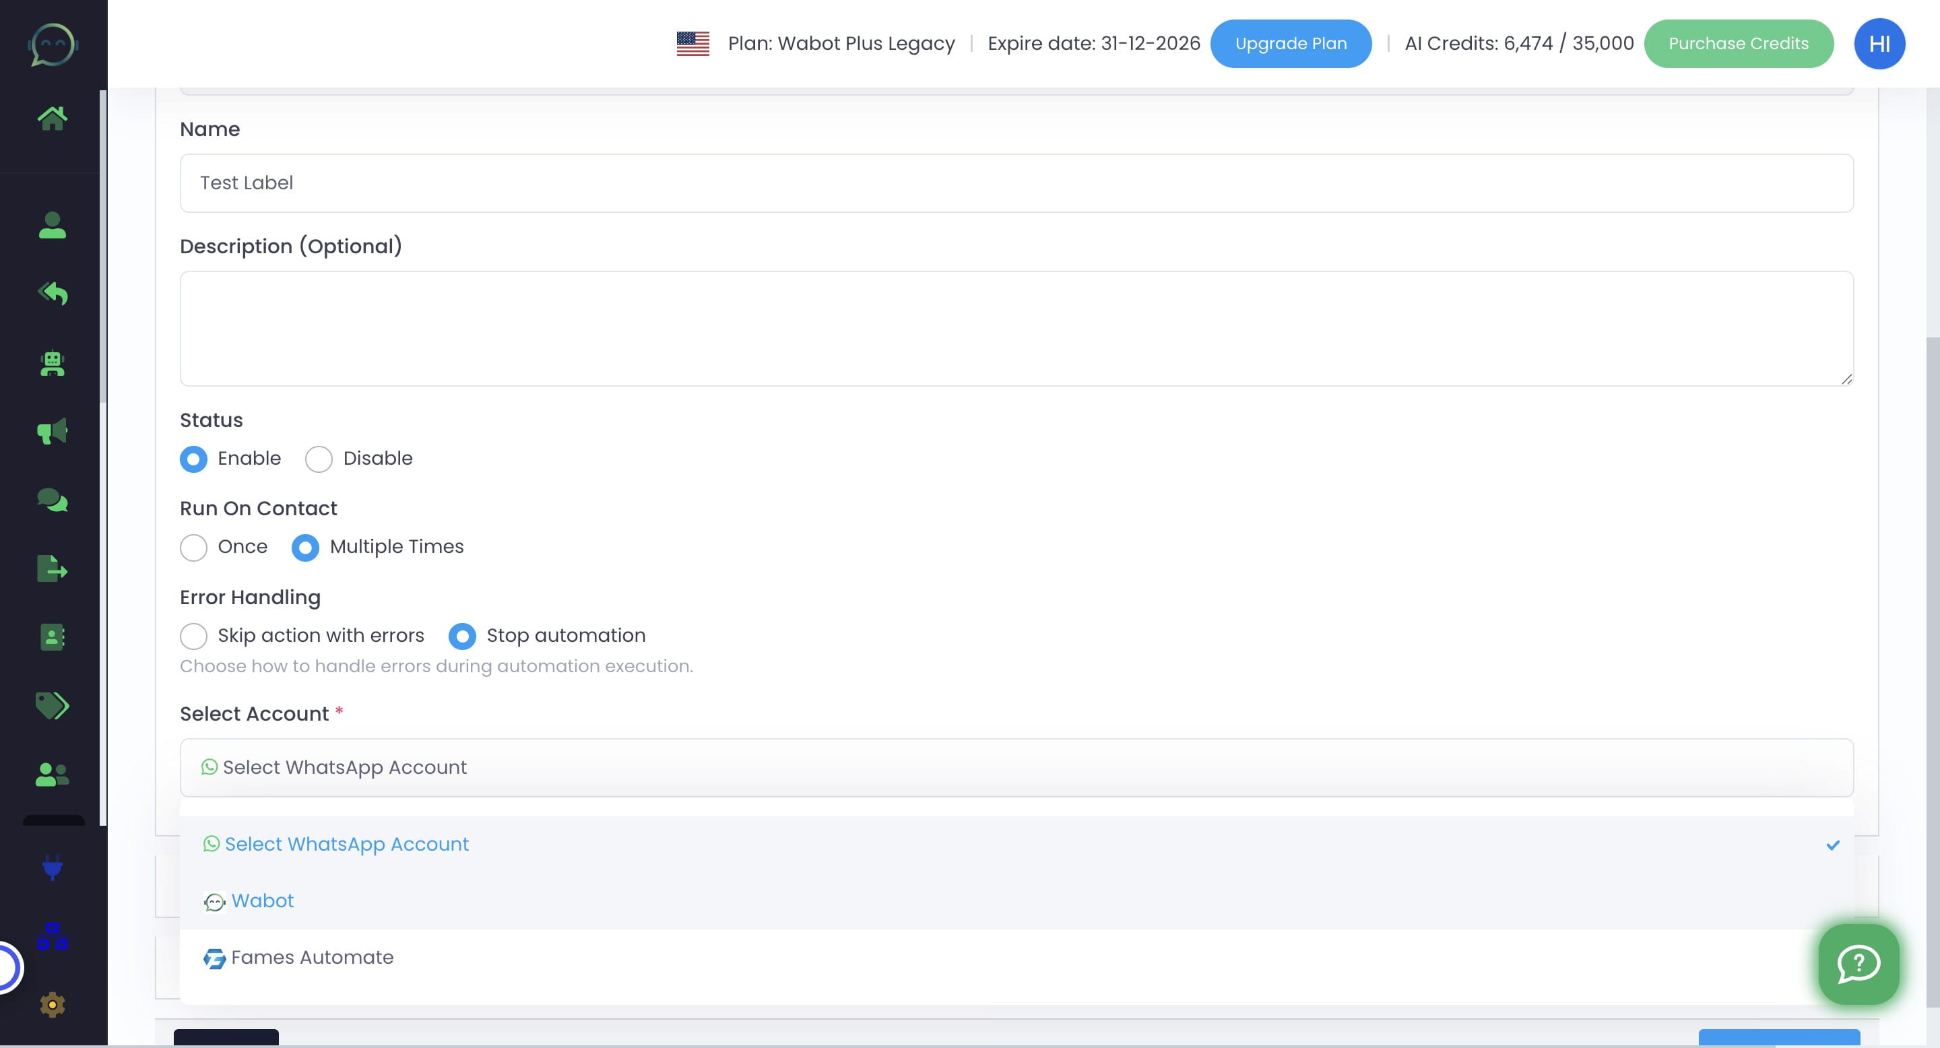This screenshot has width=1940, height=1048.
Task: Open the Auto Reply section in the sidebar
Action: 51,294
